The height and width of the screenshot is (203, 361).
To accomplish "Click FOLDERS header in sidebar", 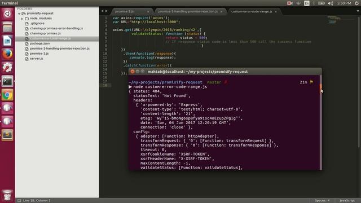I will [x=25, y=8].
